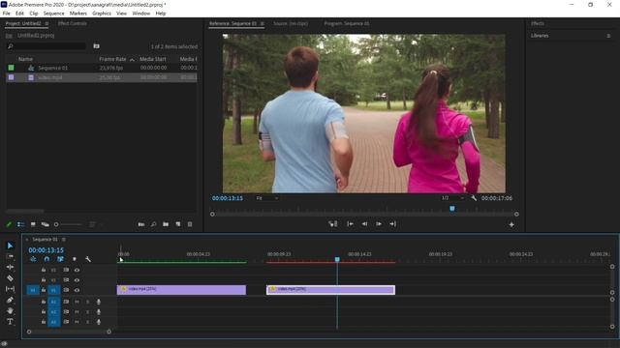
Task: Open monitor settings wrench icon
Action: coord(474,198)
